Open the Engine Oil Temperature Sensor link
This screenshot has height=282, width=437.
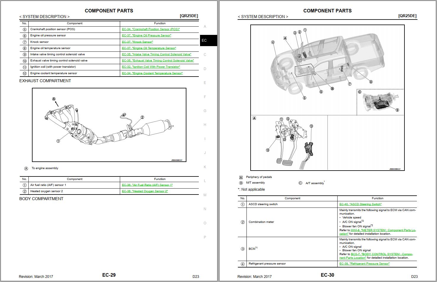point(149,48)
